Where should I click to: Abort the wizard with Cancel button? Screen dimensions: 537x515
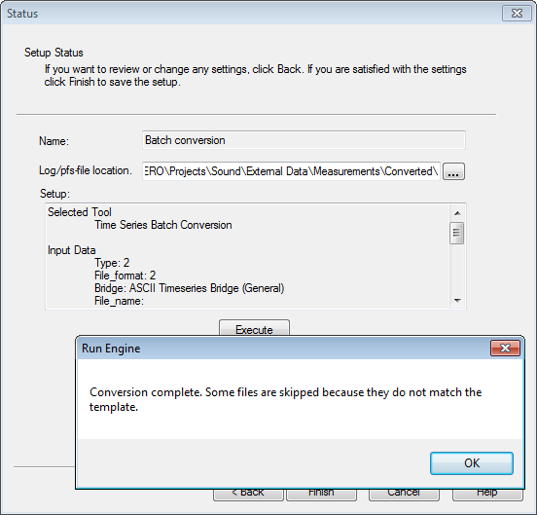(404, 495)
